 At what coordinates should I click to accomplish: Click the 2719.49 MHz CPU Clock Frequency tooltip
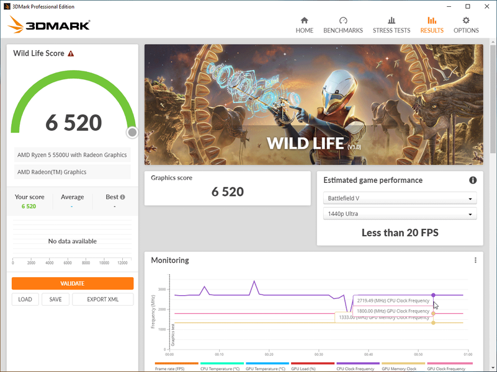(393, 301)
